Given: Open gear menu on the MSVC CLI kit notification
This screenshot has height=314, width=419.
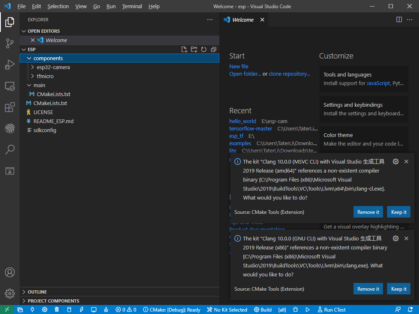Looking at the screenshot, I should [x=396, y=161].
